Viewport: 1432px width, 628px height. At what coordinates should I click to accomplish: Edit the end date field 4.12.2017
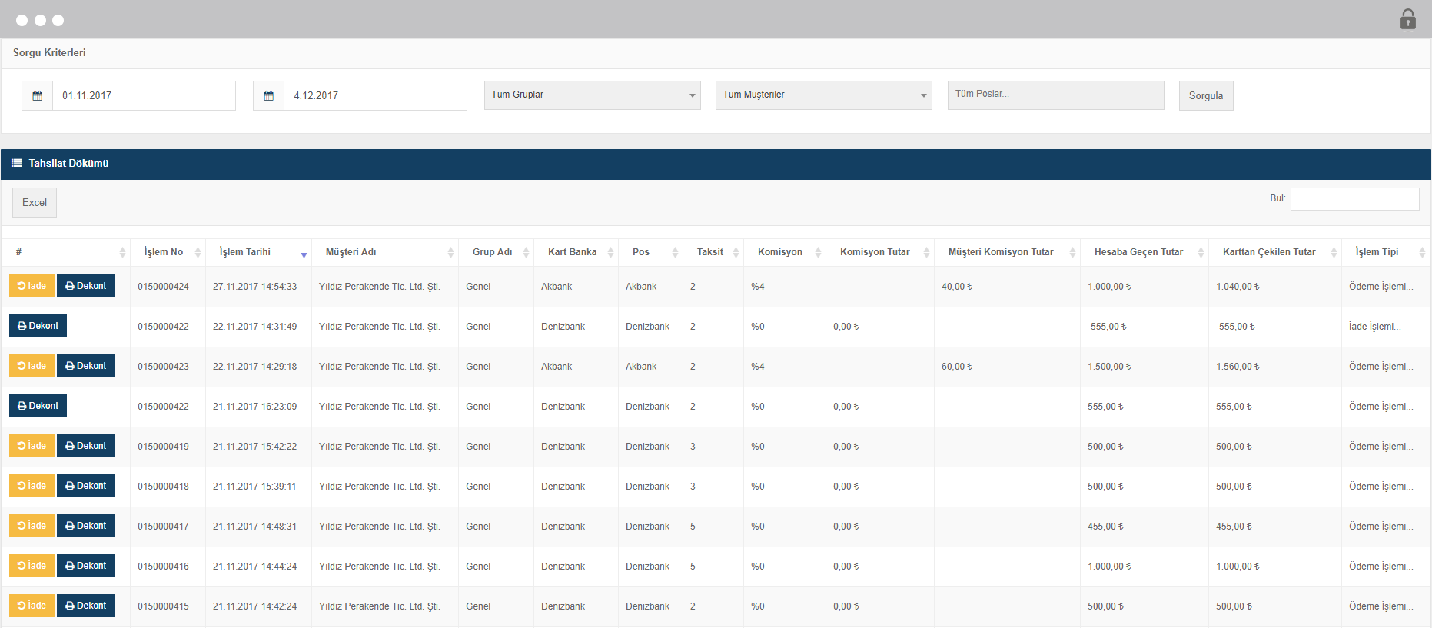coord(375,96)
